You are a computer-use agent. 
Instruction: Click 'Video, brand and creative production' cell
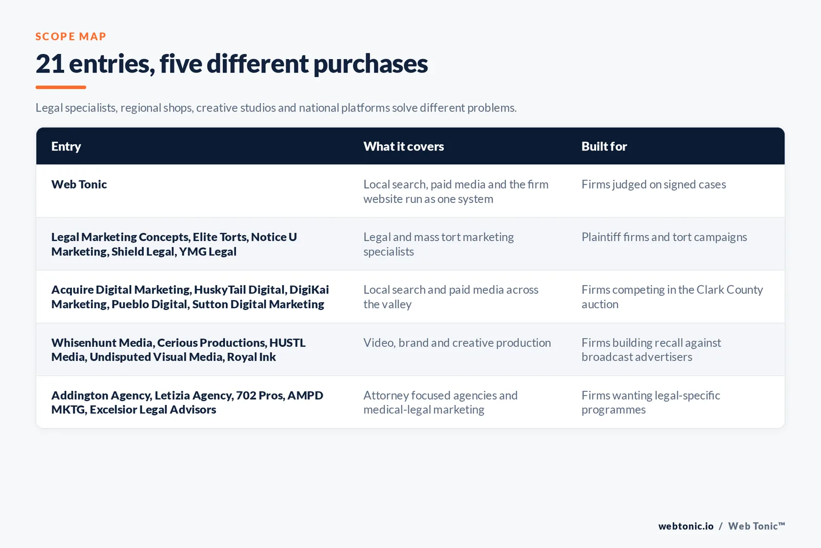coord(457,343)
